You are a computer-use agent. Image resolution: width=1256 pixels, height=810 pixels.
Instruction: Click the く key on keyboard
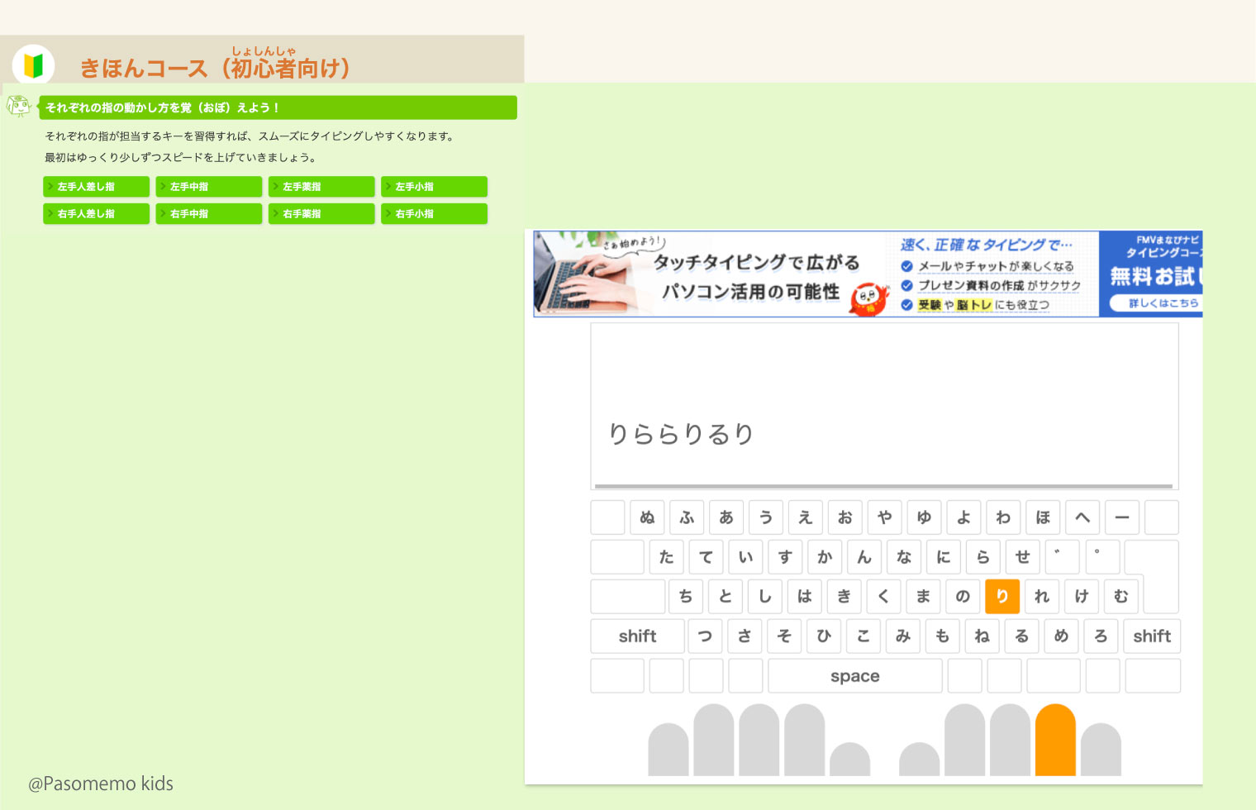point(883,597)
